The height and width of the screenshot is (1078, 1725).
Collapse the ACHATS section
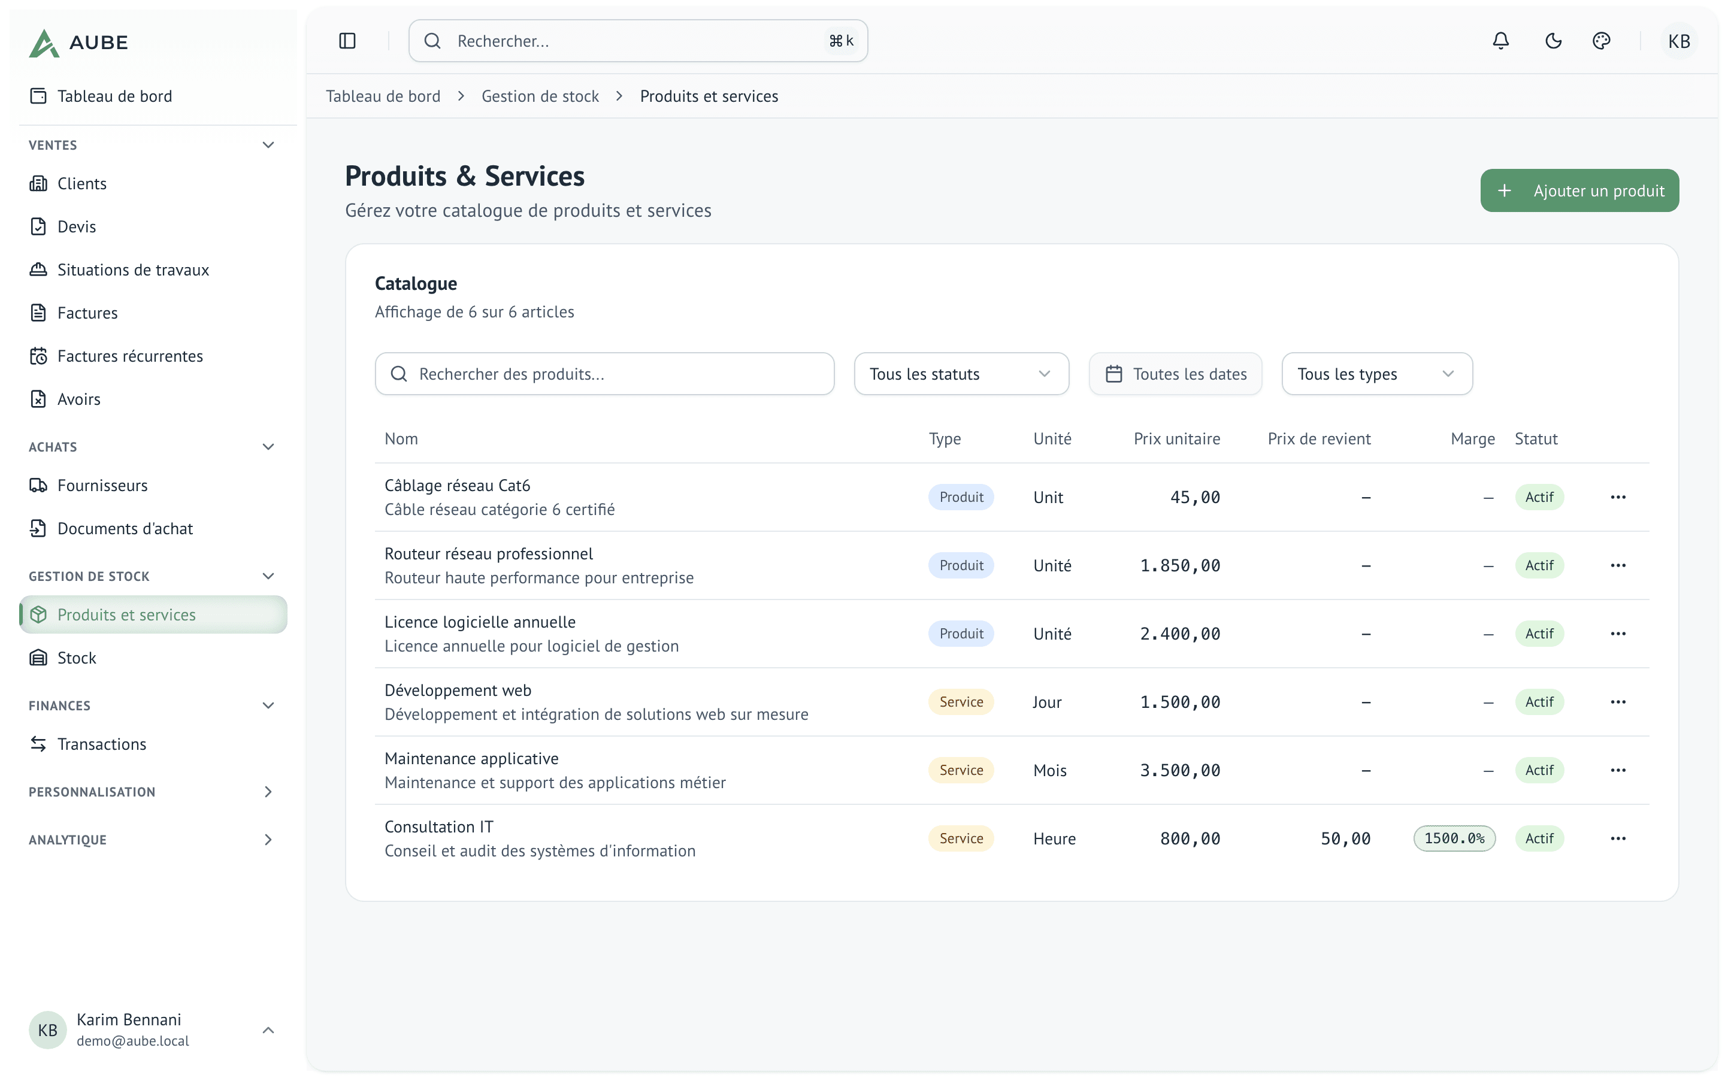click(x=268, y=446)
